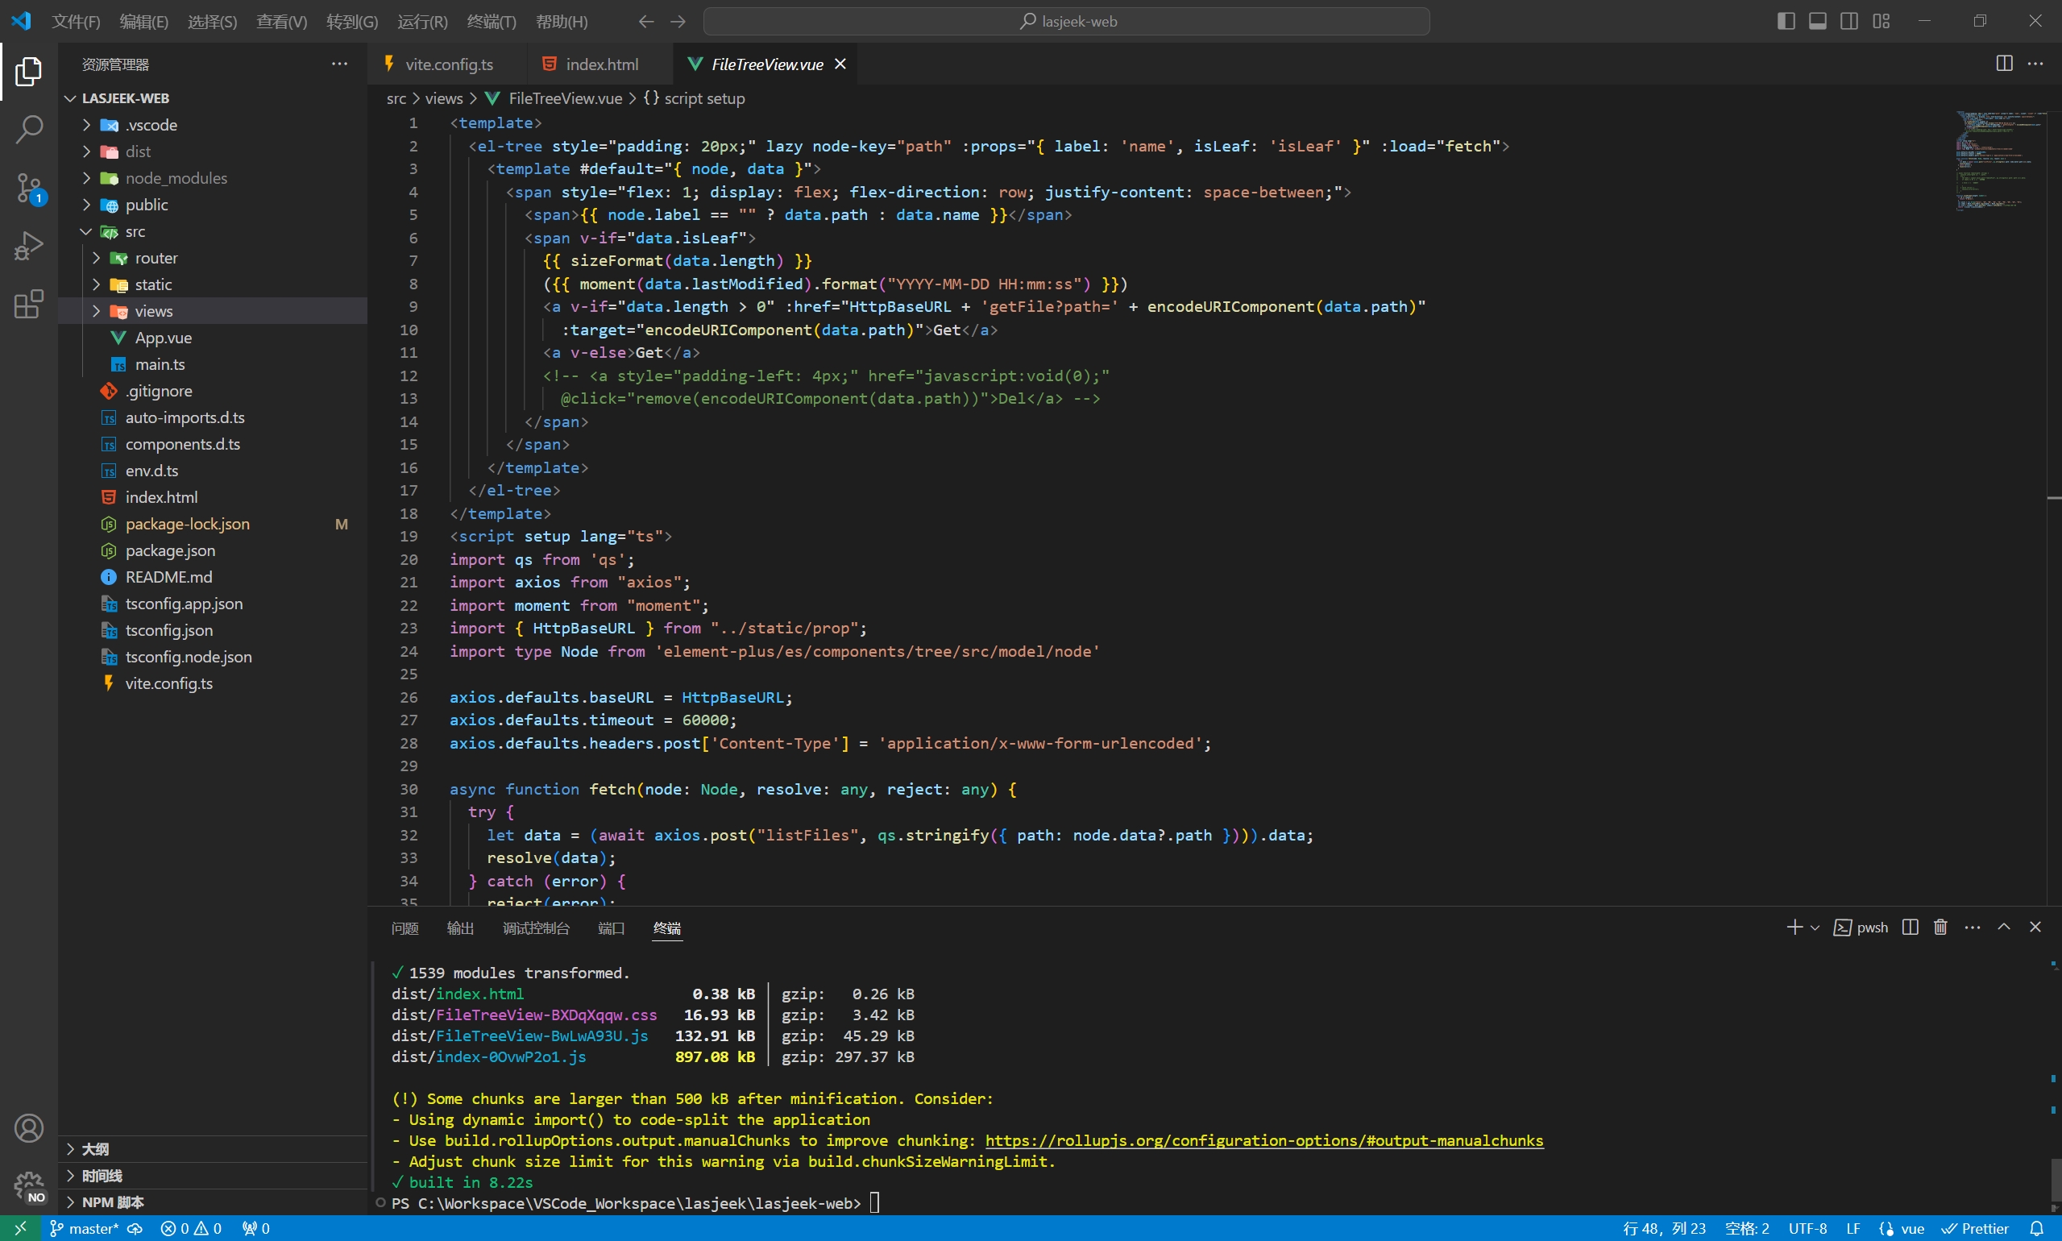Open Customize Layout control
This screenshot has width=2062, height=1241.
[1882, 21]
